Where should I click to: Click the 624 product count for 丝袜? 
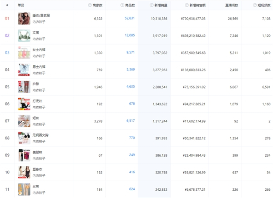pyautogui.click(x=132, y=189)
